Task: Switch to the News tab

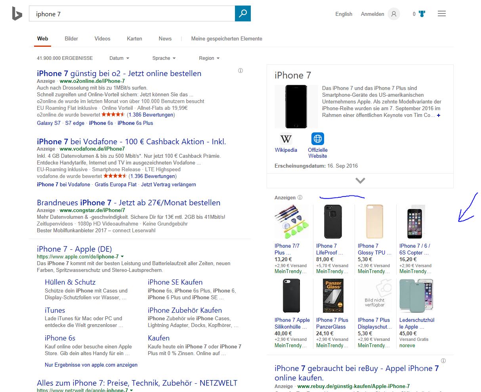Action: (x=165, y=38)
